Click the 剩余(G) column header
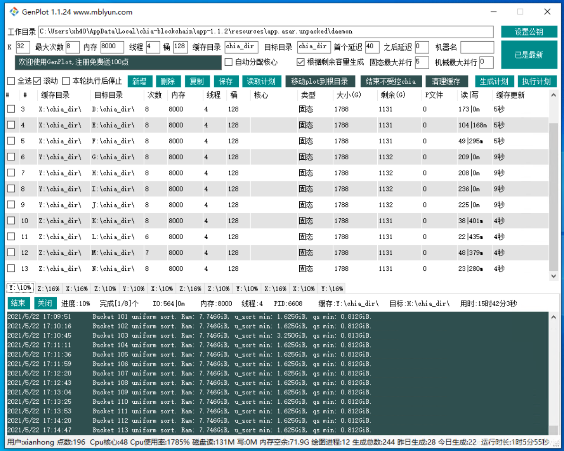Viewport: 564px width, 451px height. pyautogui.click(x=393, y=95)
